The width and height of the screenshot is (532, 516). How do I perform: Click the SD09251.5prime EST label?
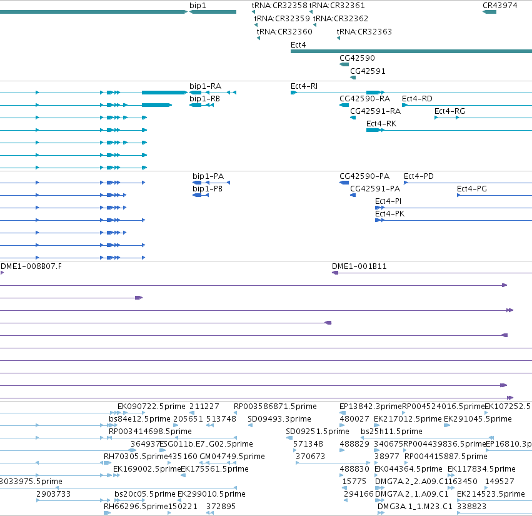[317, 432]
